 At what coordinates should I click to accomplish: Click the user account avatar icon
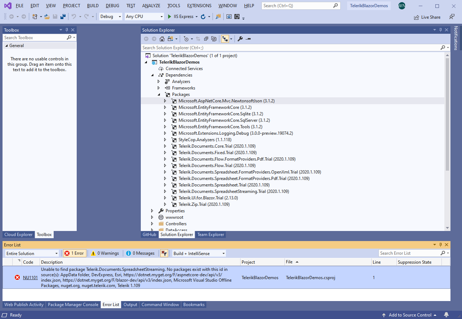(402, 6)
